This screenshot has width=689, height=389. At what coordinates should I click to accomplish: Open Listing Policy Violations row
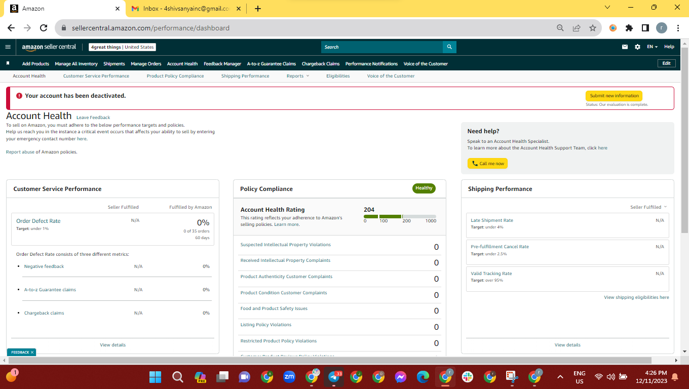click(x=339, y=327)
